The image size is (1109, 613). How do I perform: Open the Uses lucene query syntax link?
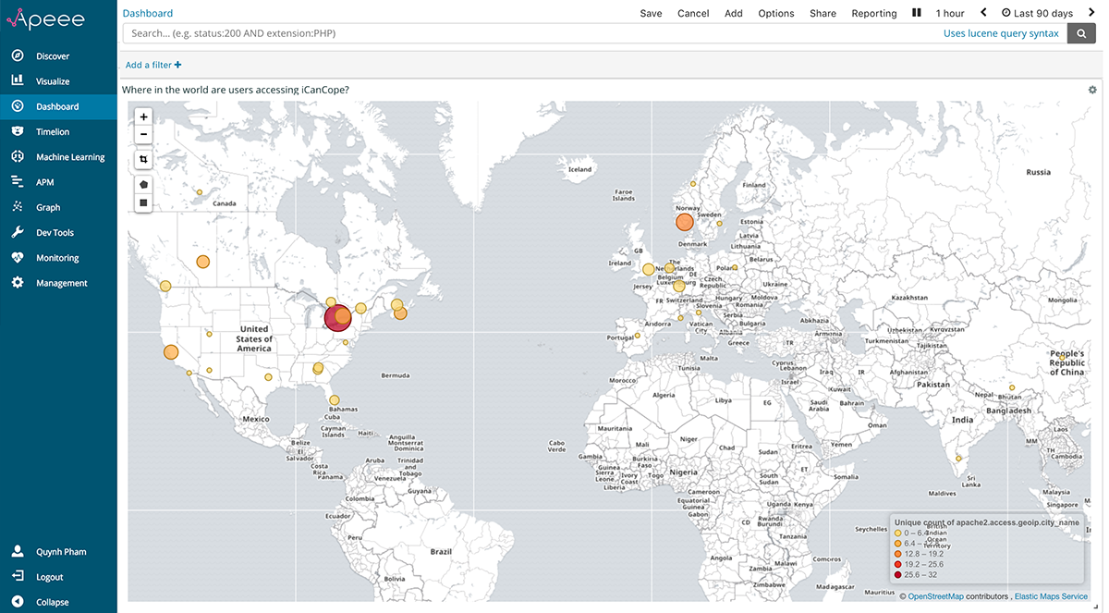click(1001, 33)
